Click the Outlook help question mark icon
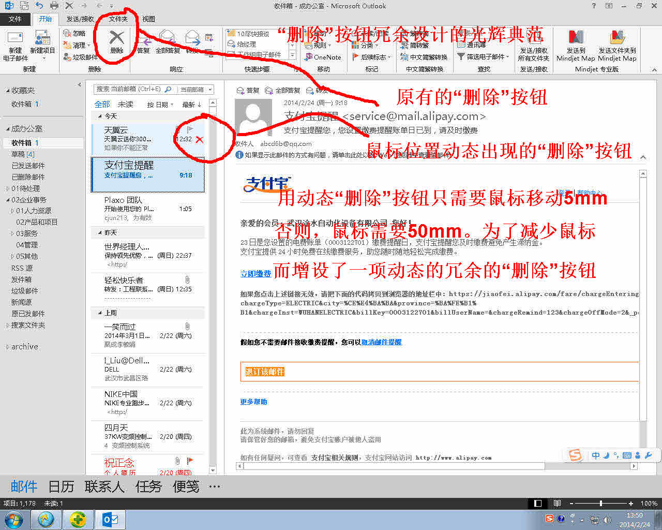The image size is (662, 530). pos(593,6)
